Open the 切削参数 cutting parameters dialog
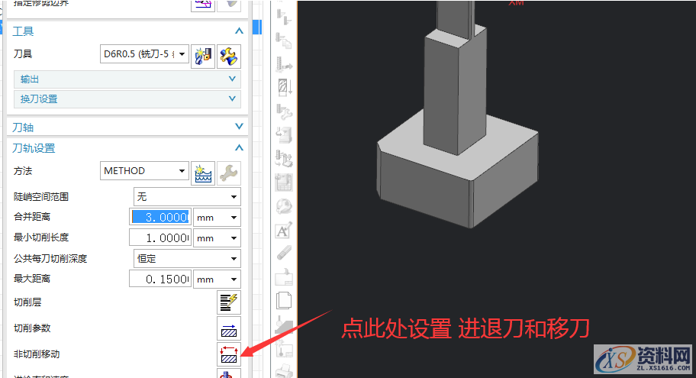Screen dimensions: 696x378 pyautogui.click(x=229, y=328)
